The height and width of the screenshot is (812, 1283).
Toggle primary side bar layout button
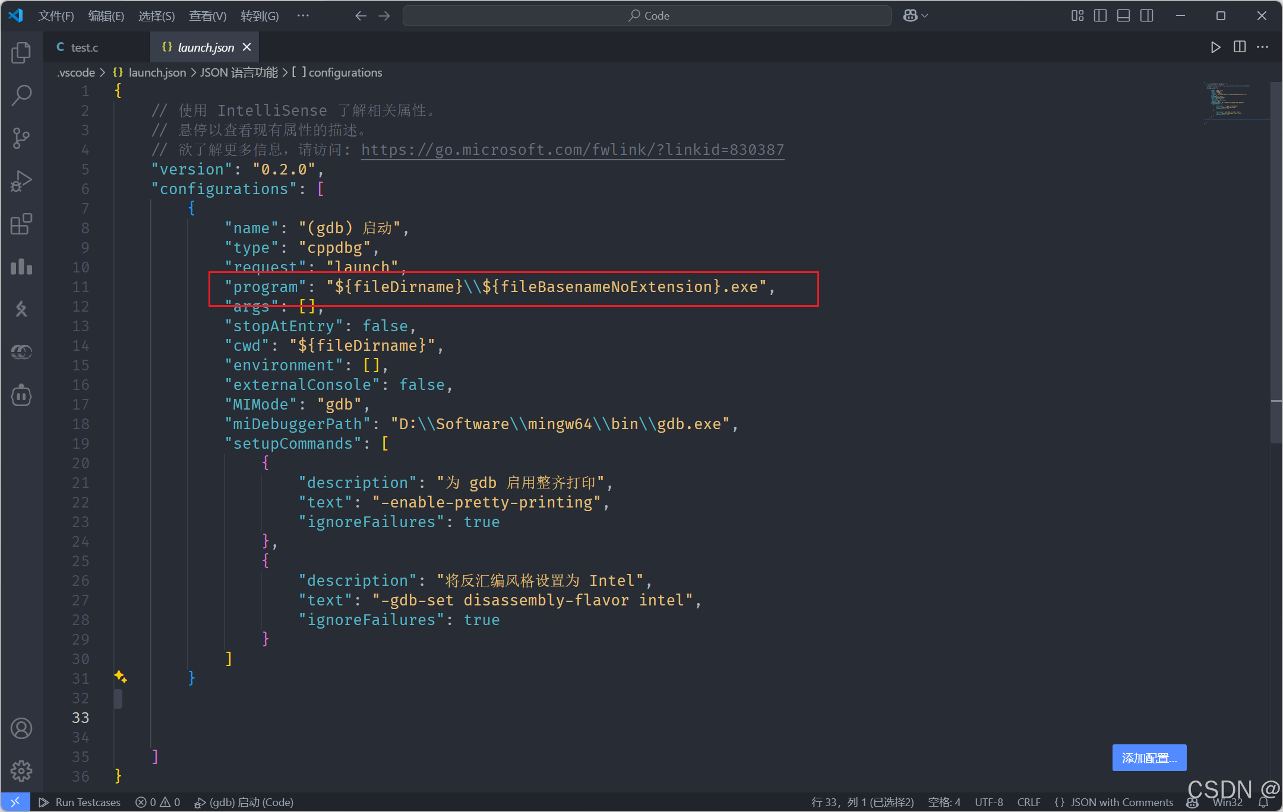click(1100, 16)
